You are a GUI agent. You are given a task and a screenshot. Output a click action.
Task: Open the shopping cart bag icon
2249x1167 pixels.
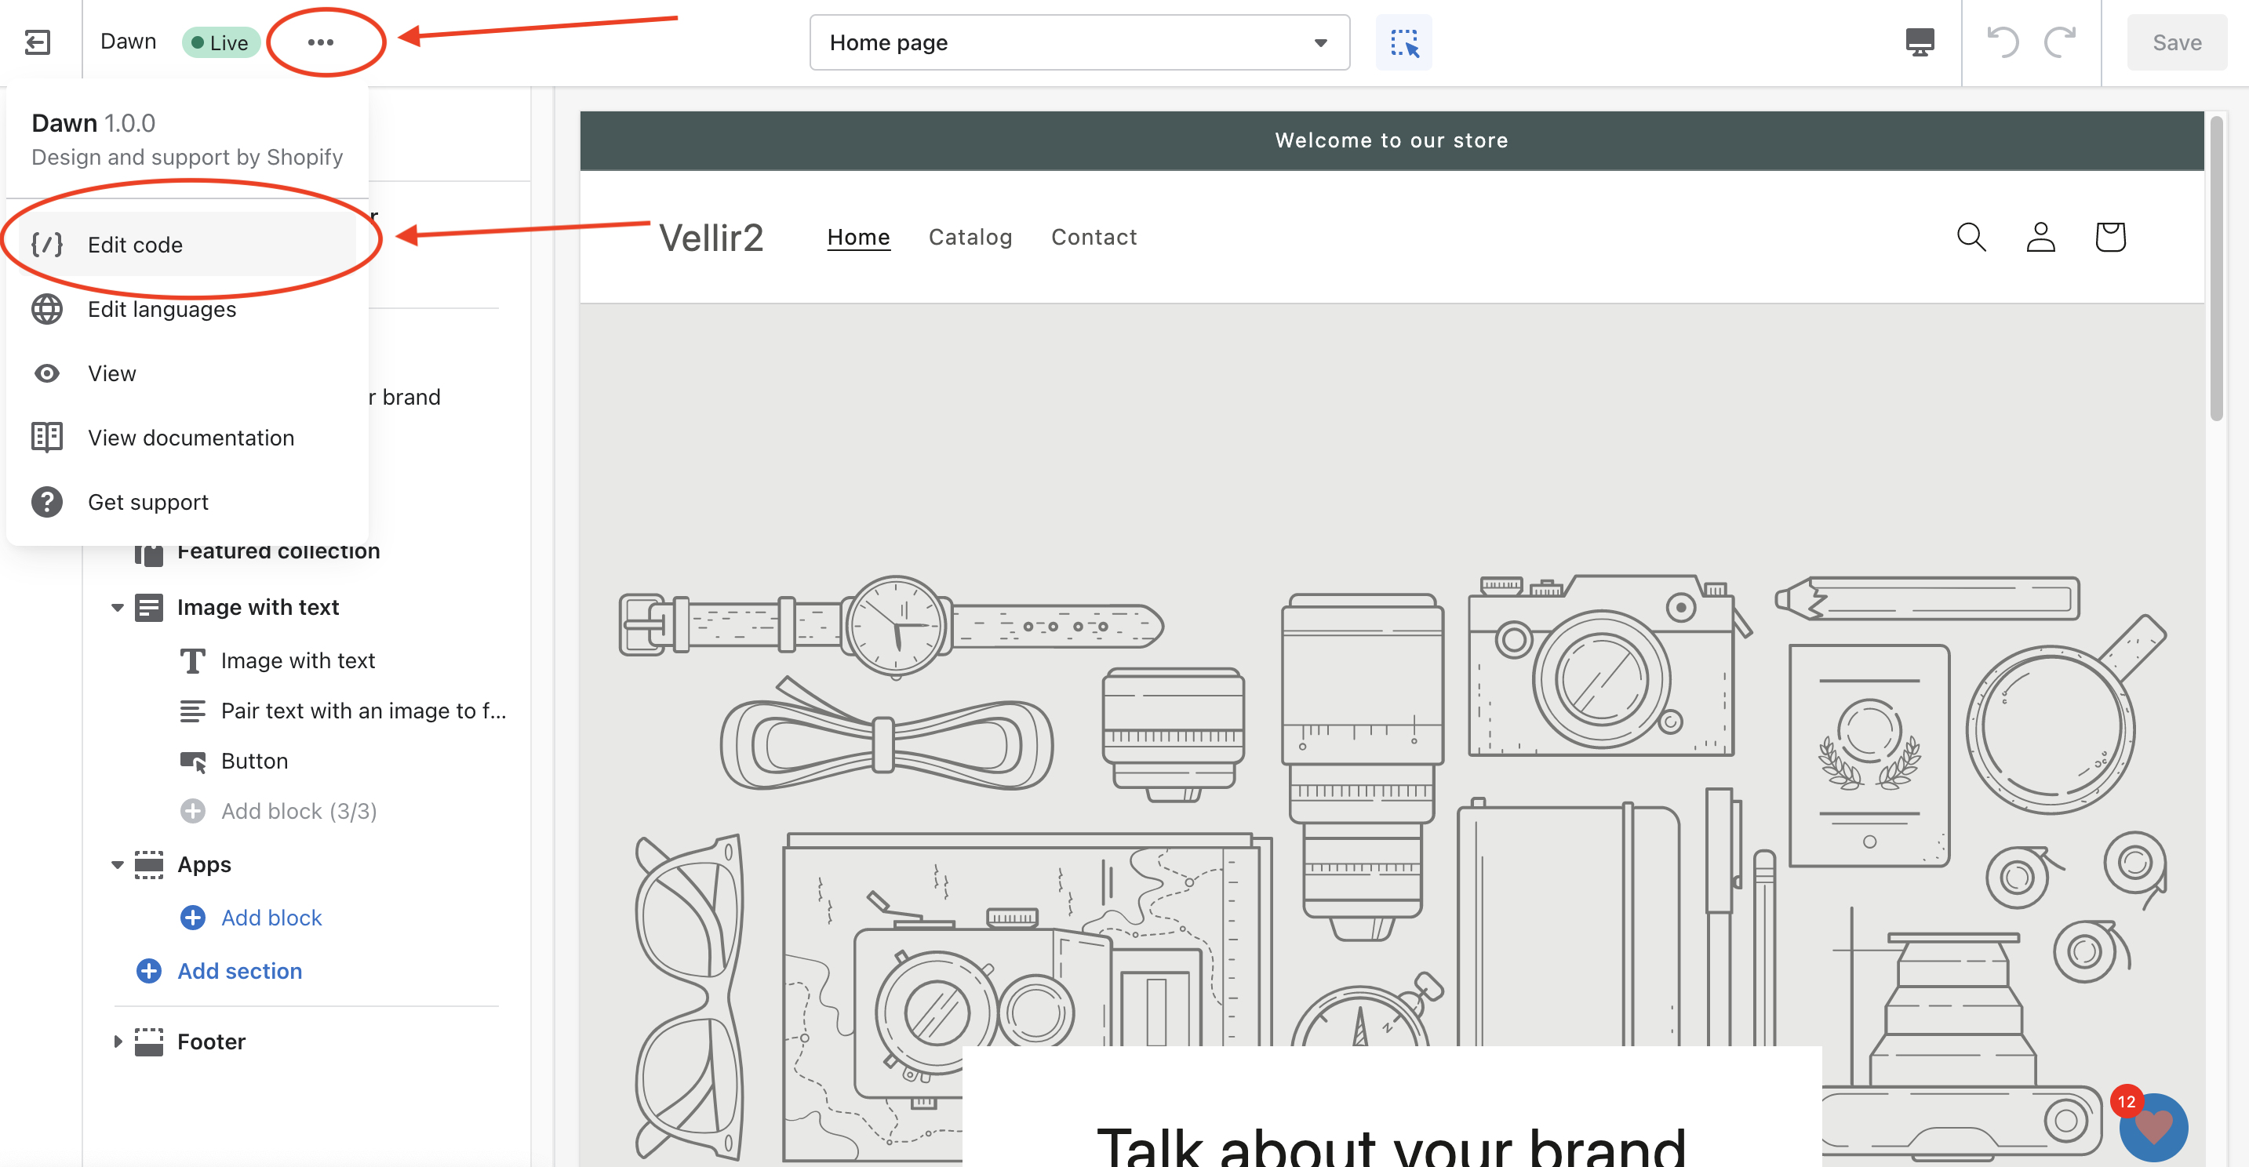pyautogui.click(x=2110, y=237)
